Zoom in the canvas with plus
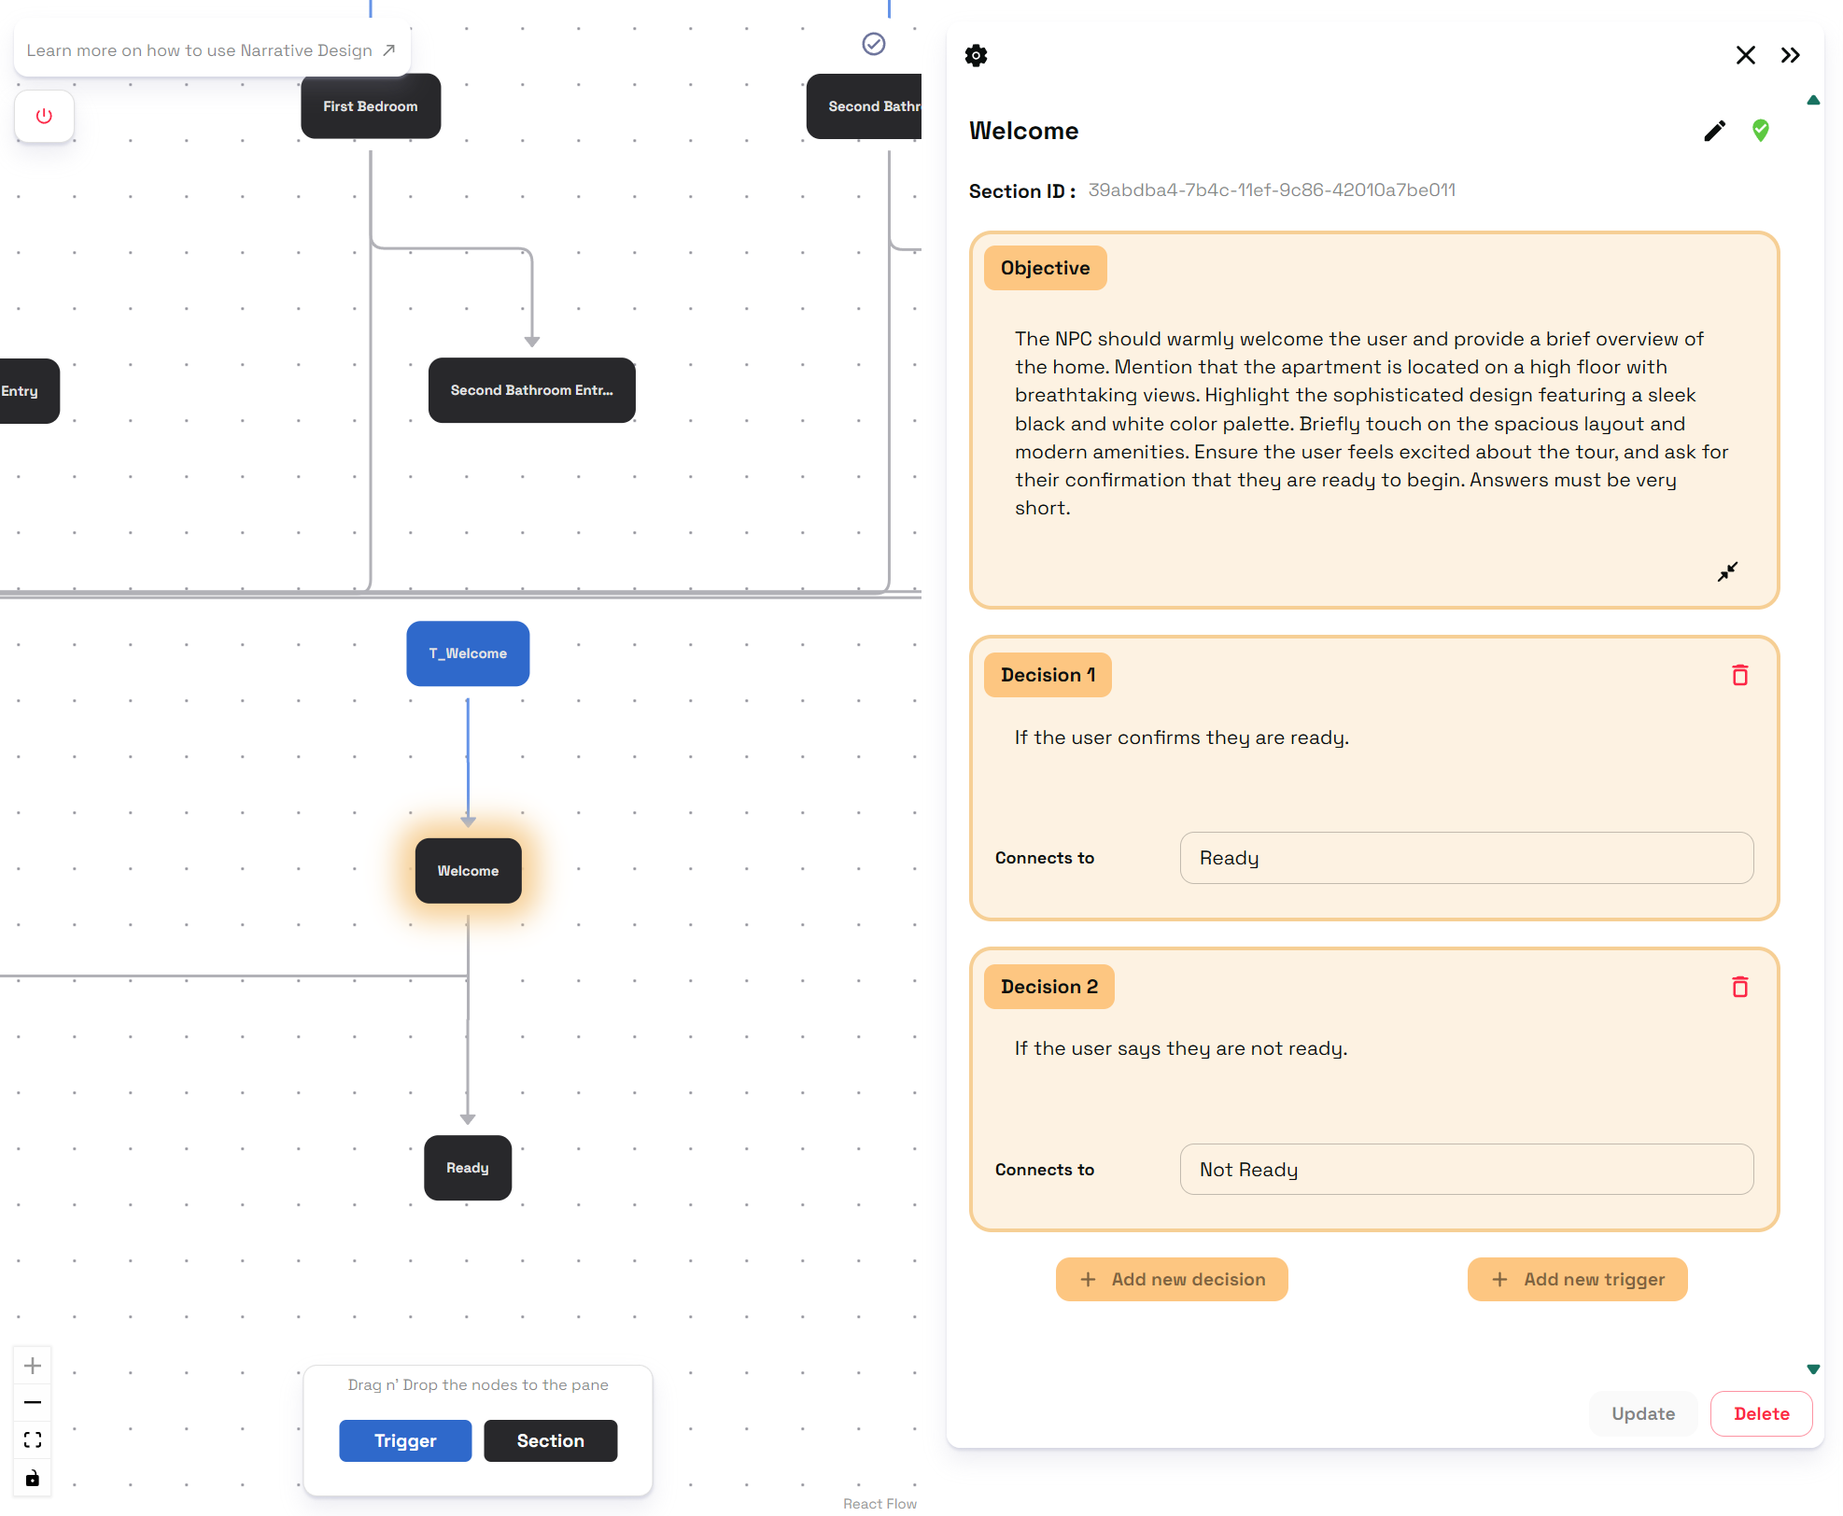 pos(33,1366)
